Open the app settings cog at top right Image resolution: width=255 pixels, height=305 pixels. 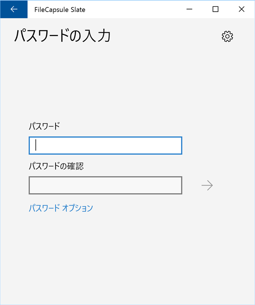coord(228,37)
